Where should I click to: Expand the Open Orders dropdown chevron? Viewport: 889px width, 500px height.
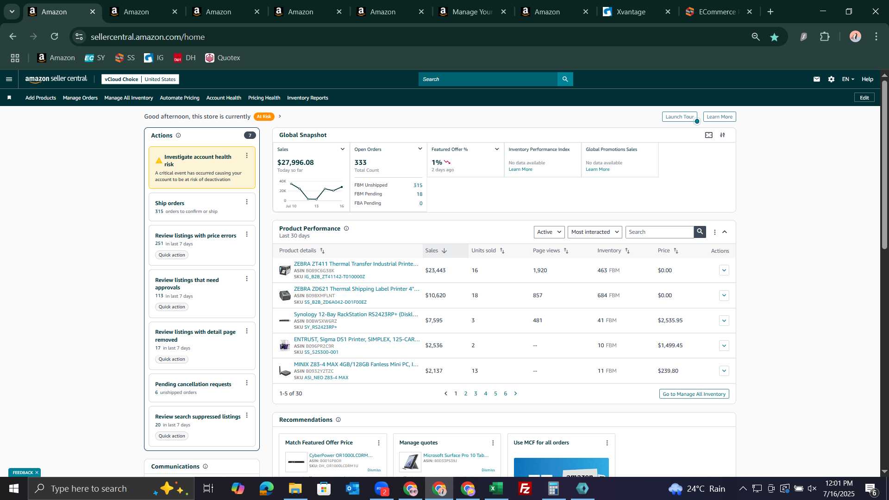[x=420, y=149]
